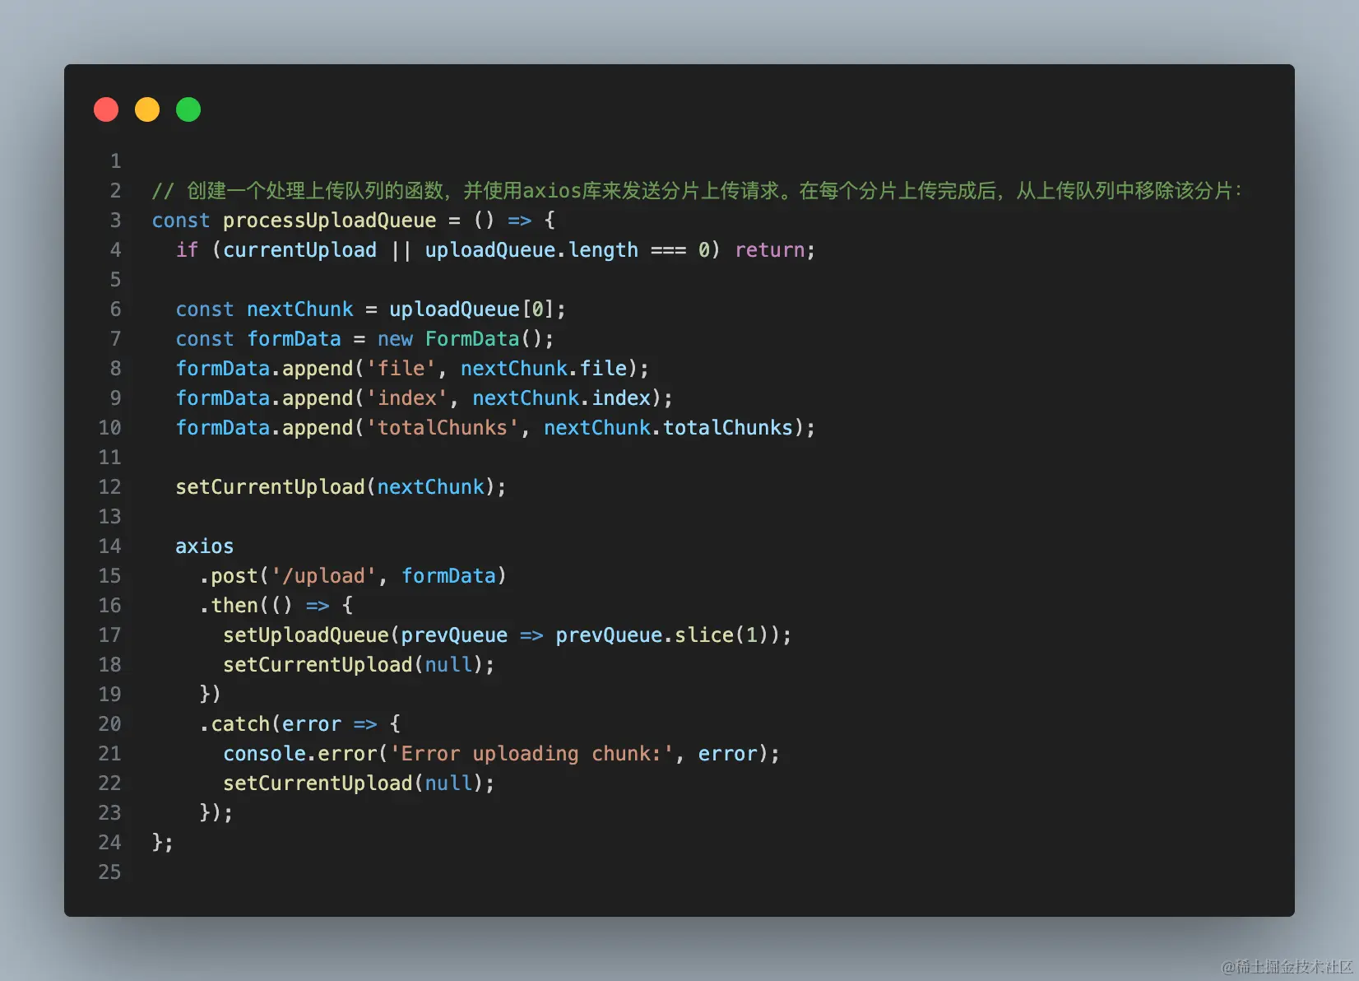Click the green maximize dot
Screen dimensions: 1359x981
(x=188, y=109)
